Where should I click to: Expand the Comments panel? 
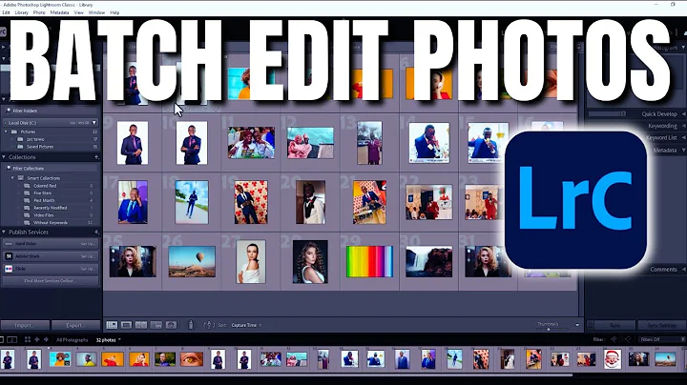[683, 269]
